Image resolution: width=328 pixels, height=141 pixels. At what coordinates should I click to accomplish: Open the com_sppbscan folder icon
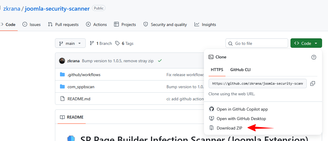click(62, 86)
